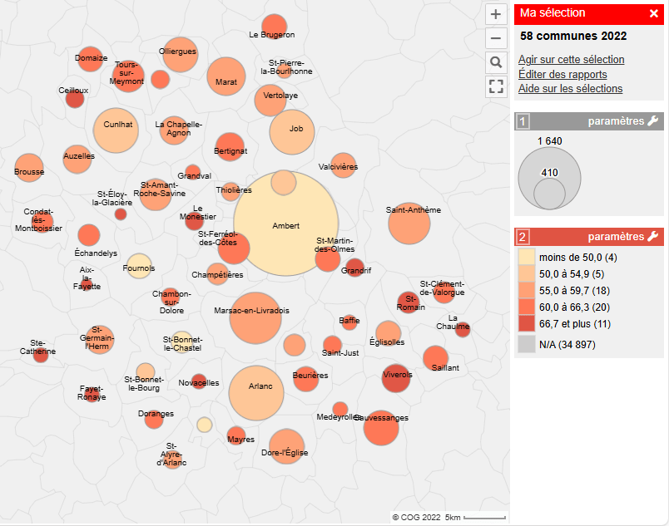
Task: Close the Ma sélection panel
Action: pos(654,13)
